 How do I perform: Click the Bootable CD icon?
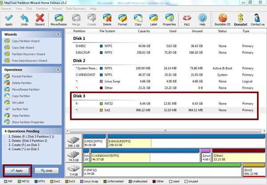[x=223, y=20]
